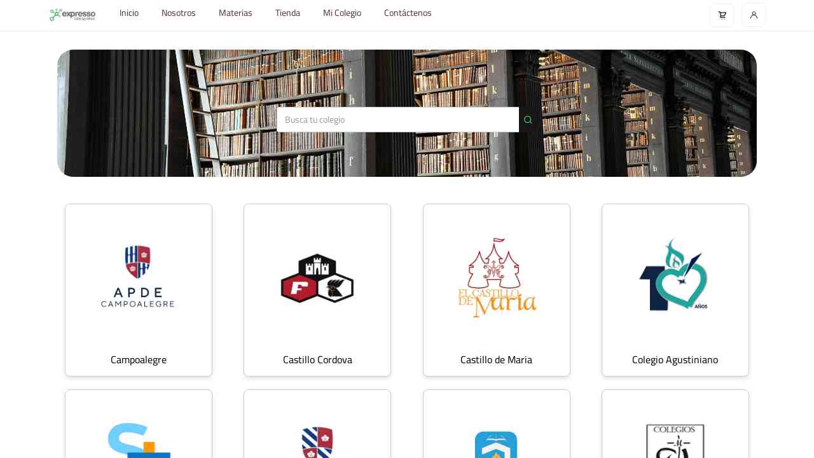Viewport: 814px width, 458px height.
Task: Select the Colegio Agustiniano heart logo
Action: pos(674,275)
